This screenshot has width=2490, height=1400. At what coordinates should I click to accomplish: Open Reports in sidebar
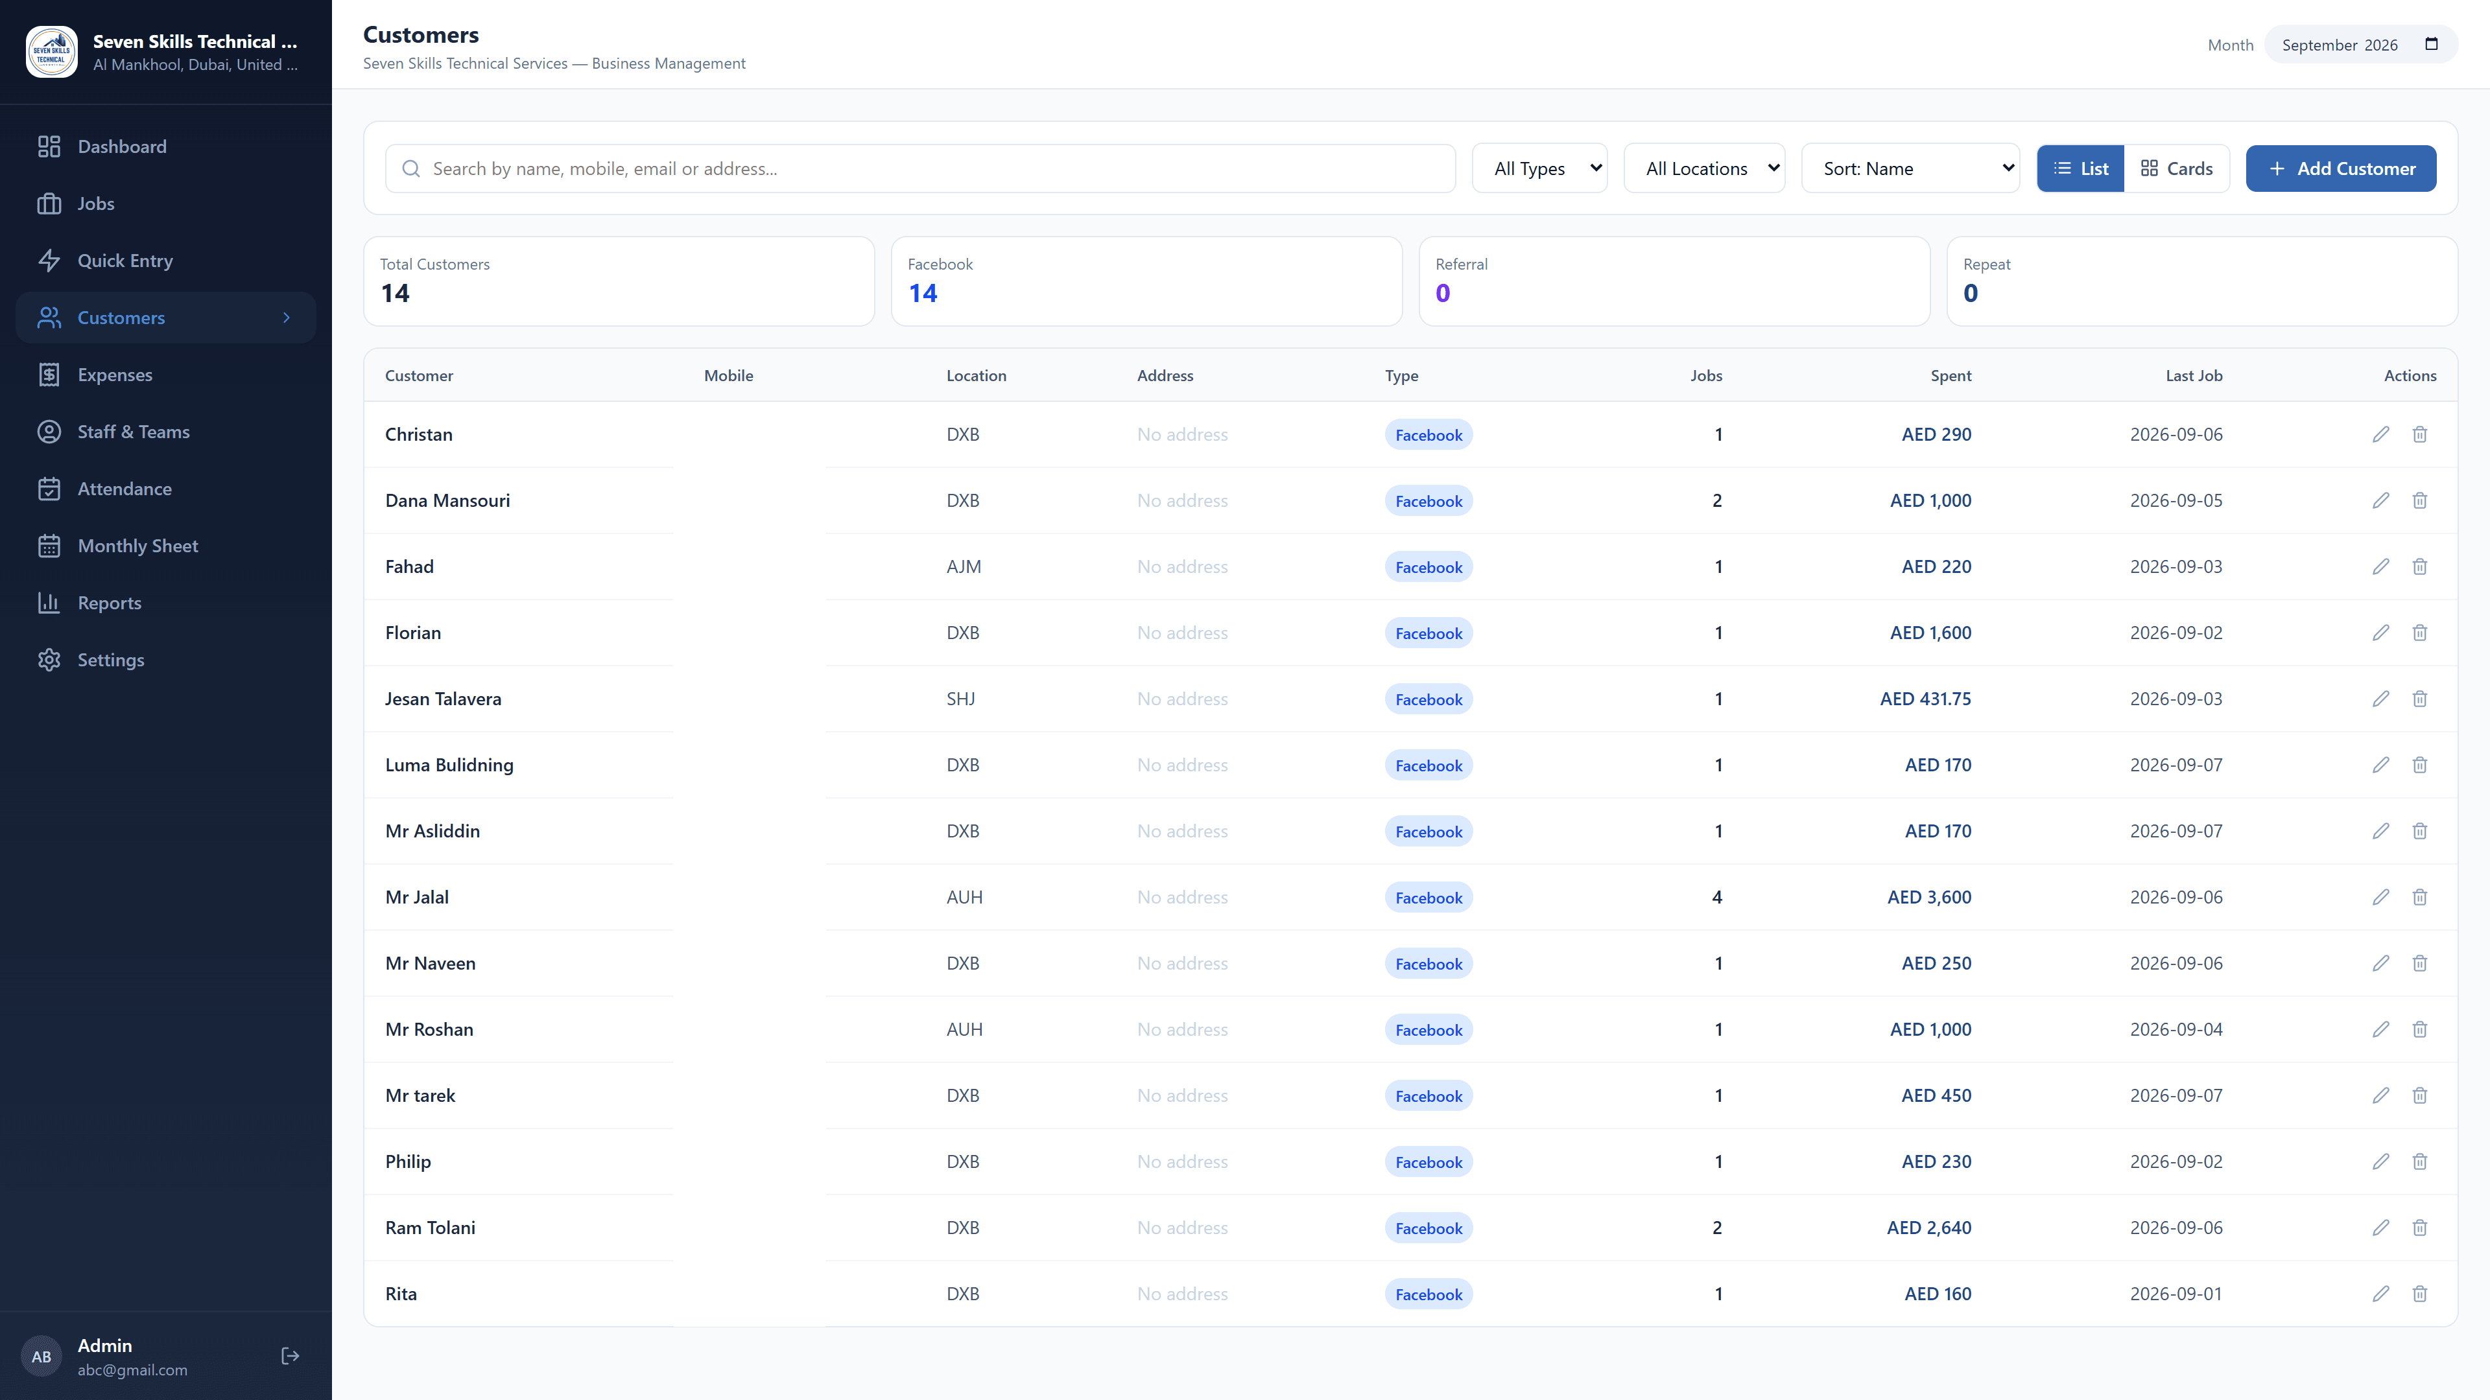click(x=166, y=603)
